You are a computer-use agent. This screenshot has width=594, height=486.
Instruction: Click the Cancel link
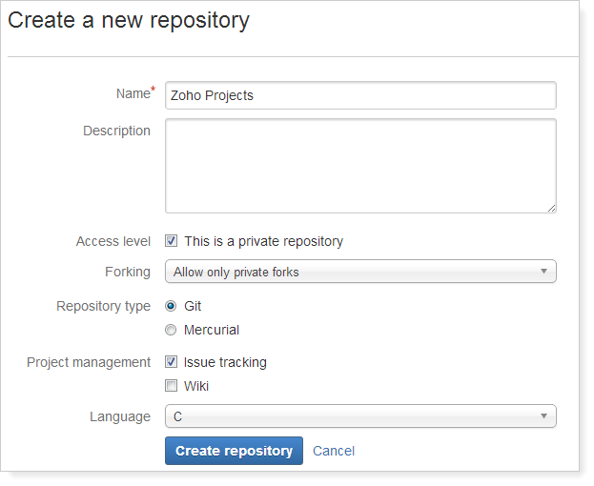pyautogui.click(x=334, y=451)
